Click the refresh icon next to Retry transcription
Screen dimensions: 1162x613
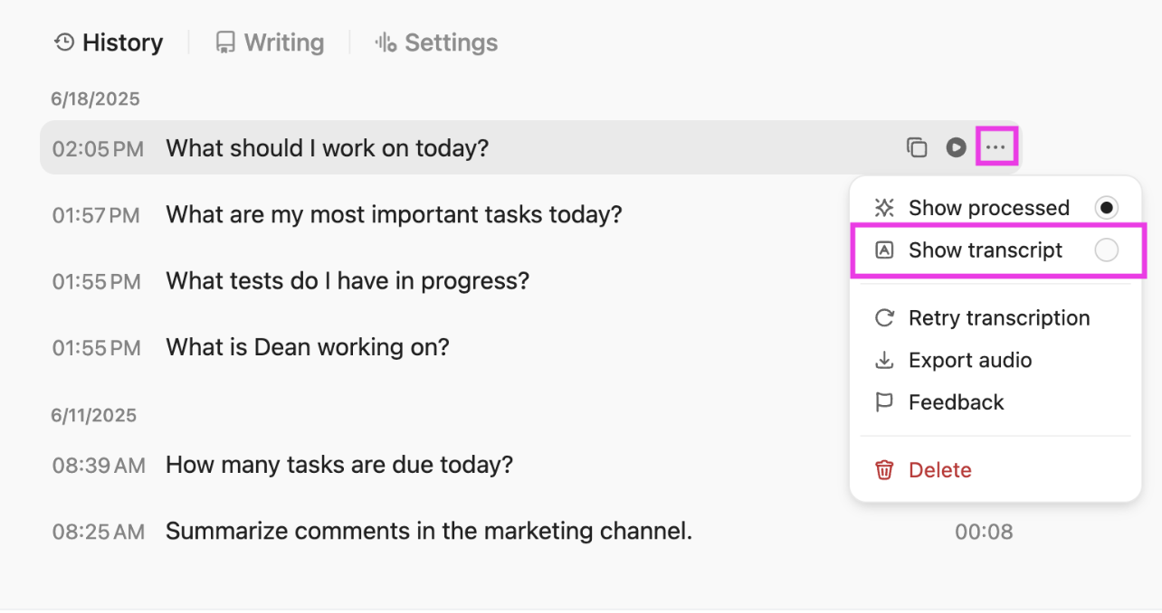pos(883,318)
